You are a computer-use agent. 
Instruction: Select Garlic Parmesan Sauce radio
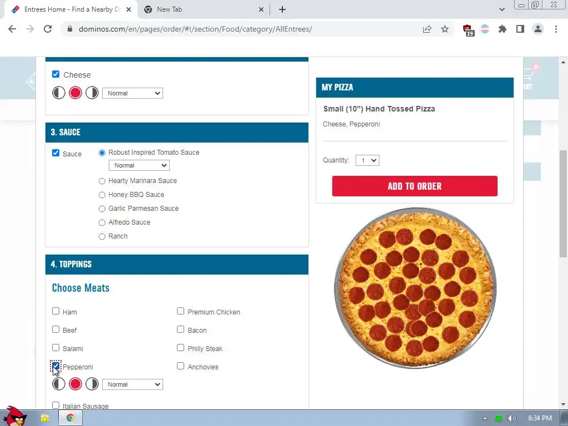click(102, 209)
